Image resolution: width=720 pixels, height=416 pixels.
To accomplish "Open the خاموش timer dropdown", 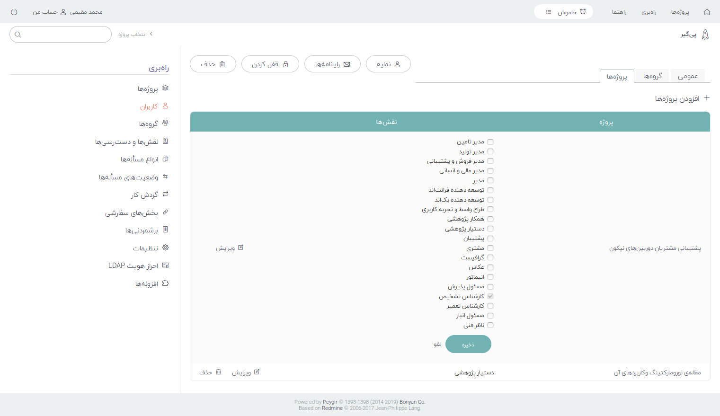I will pyautogui.click(x=563, y=12).
